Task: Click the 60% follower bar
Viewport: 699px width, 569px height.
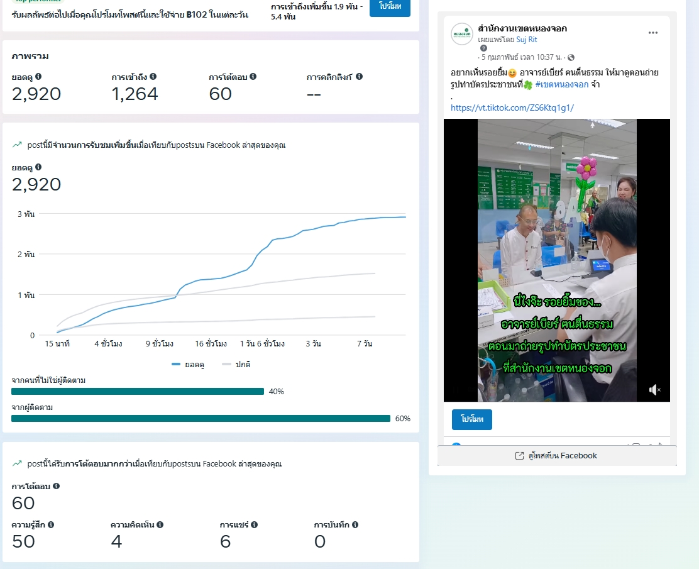Action: click(x=201, y=418)
